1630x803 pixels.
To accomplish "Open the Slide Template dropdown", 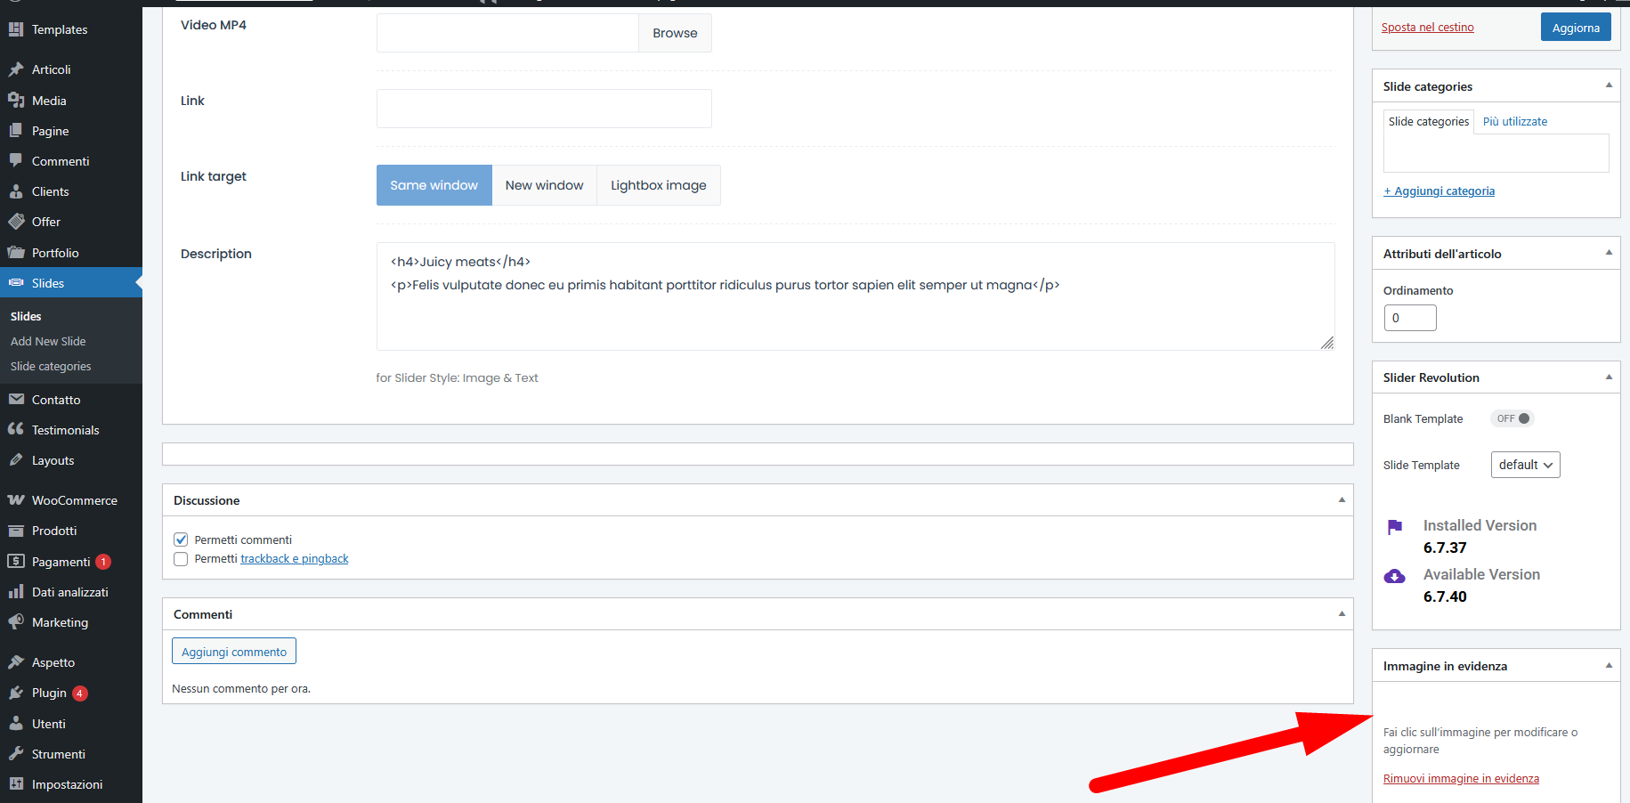I will [1525, 465].
